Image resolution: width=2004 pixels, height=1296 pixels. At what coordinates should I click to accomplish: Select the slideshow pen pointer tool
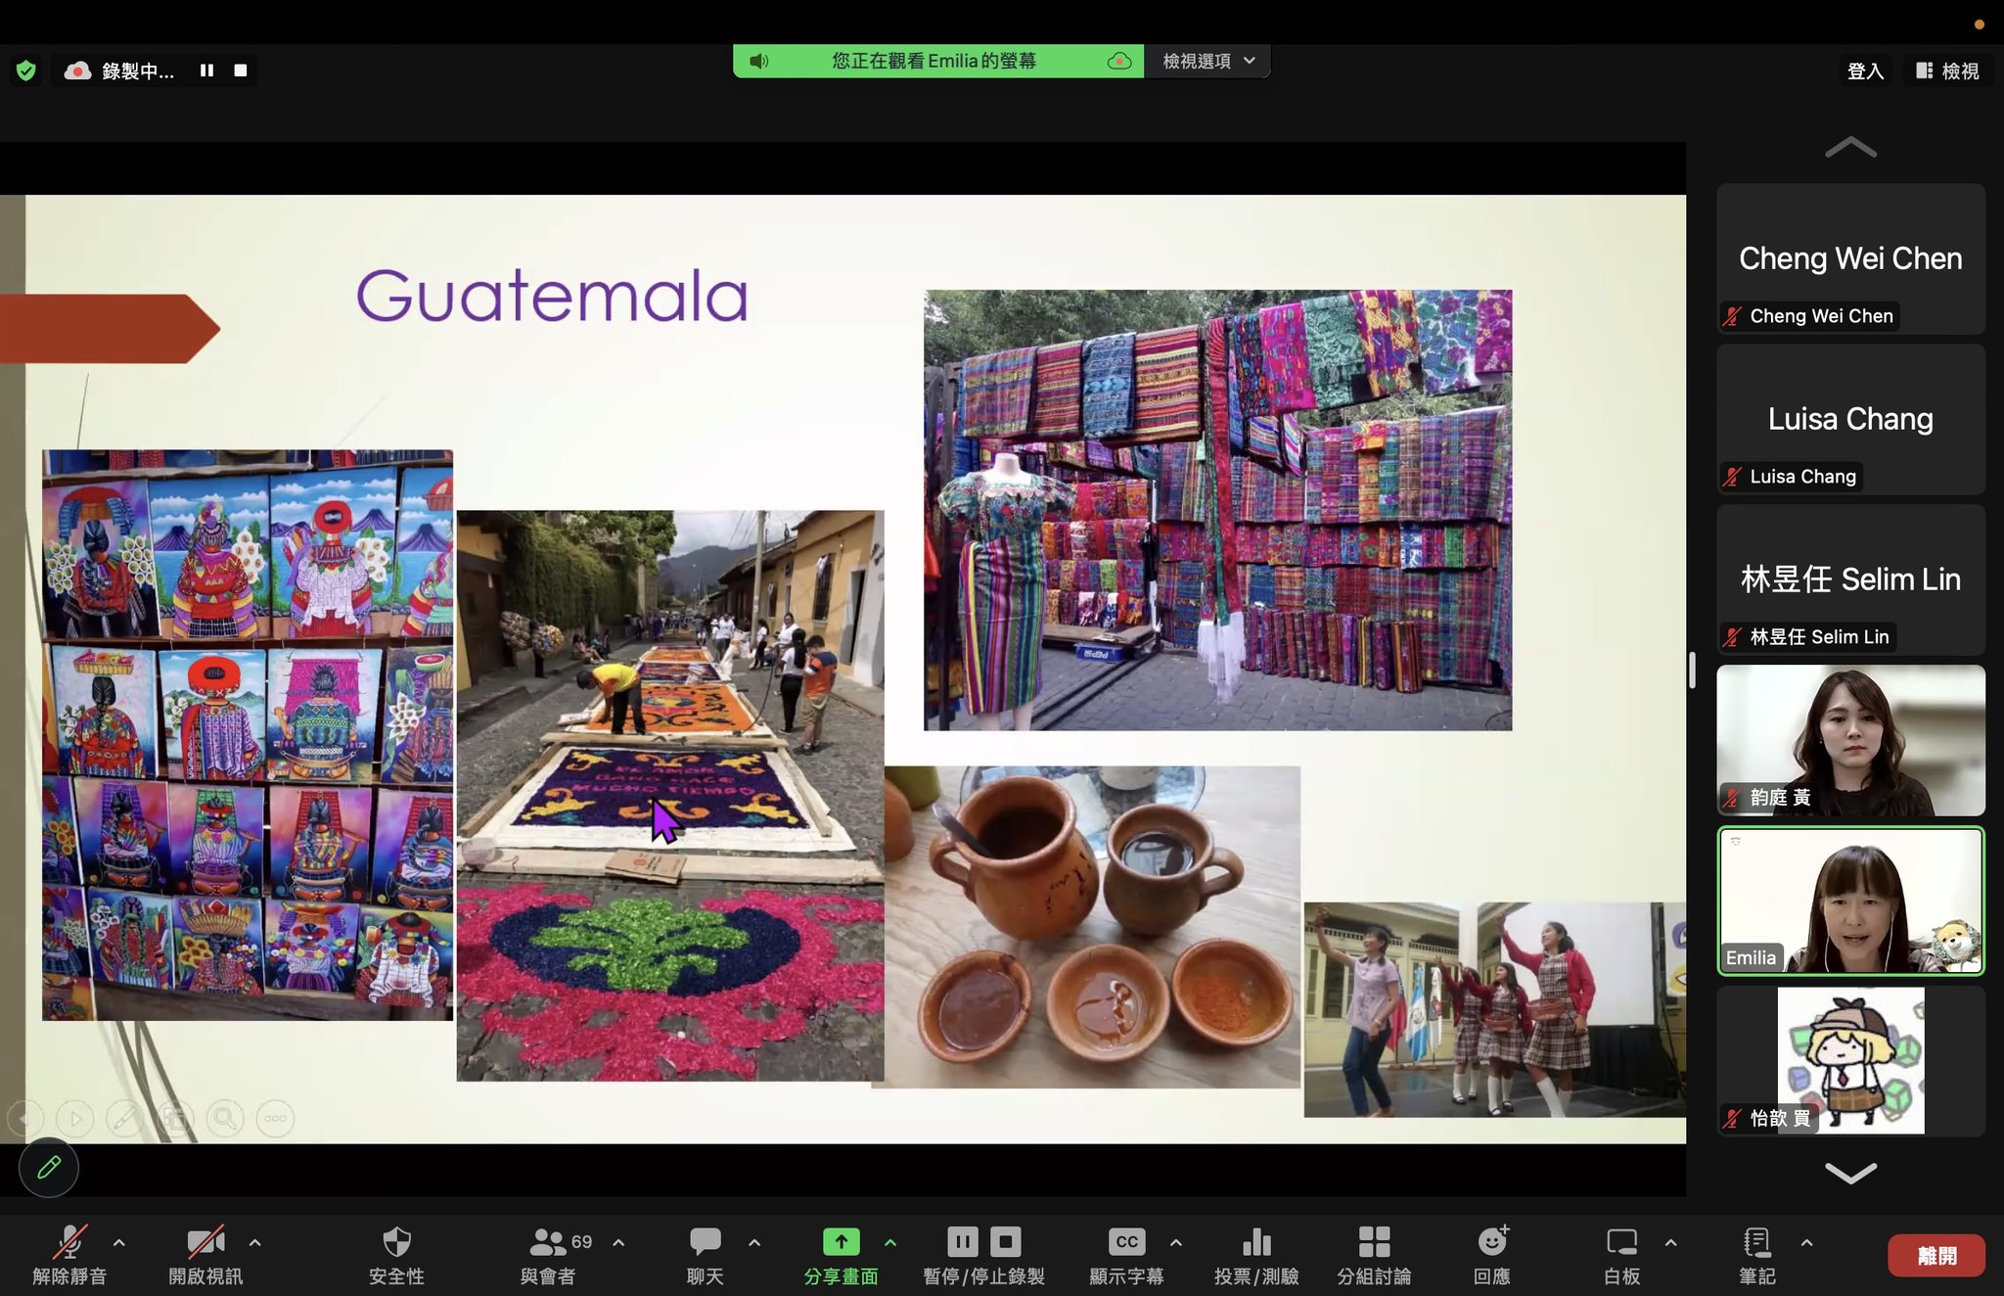[125, 1118]
